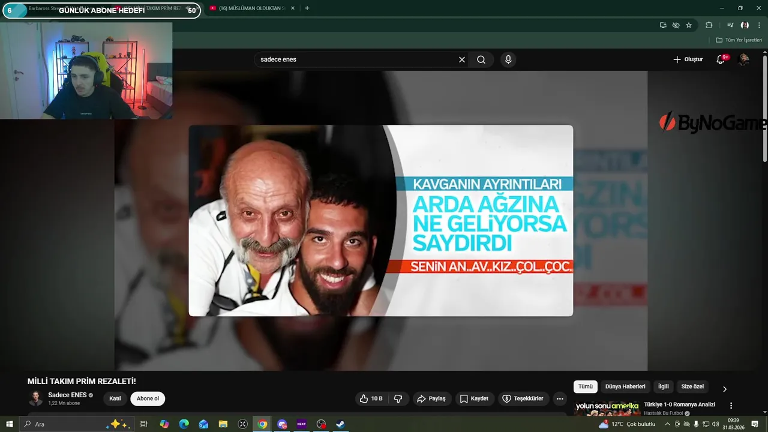The width and height of the screenshot is (768, 432).
Task: Show hidden system tray icons chevron
Action: [667, 424]
